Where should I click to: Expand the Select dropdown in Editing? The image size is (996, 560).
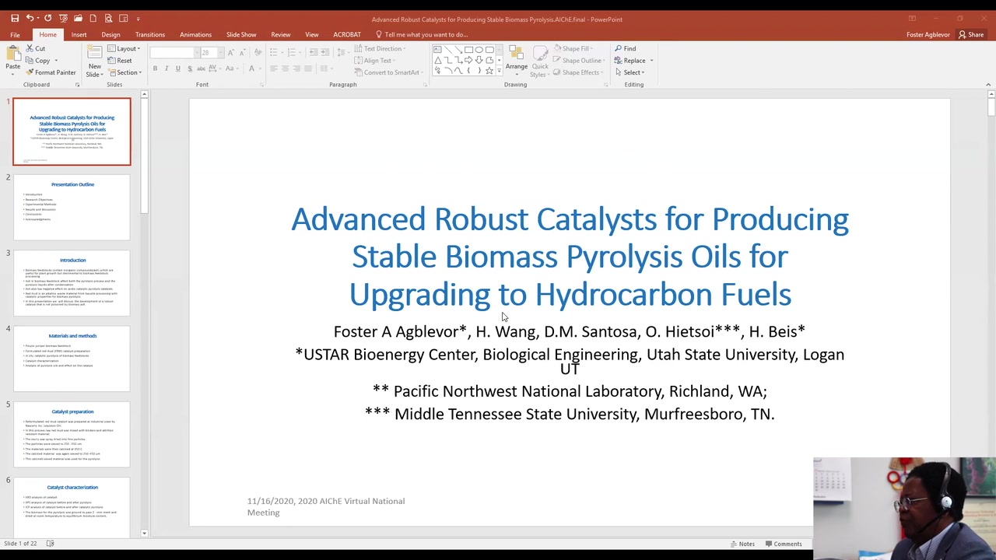click(x=632, y=72)
